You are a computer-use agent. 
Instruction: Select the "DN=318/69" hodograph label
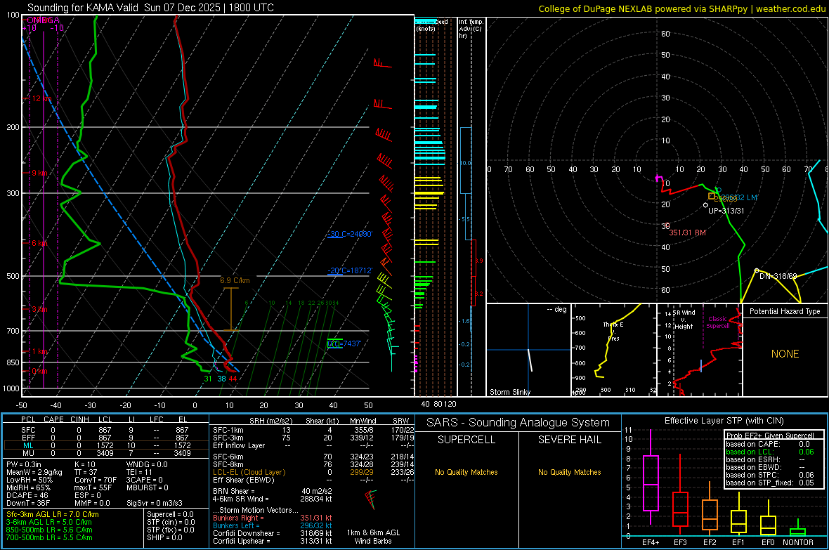778,276
